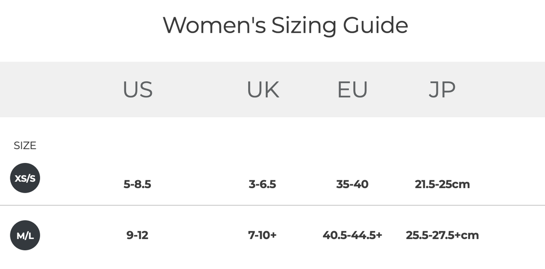Click the SIZE row label
Screen dimensions: 545x269
coord(25,146)
